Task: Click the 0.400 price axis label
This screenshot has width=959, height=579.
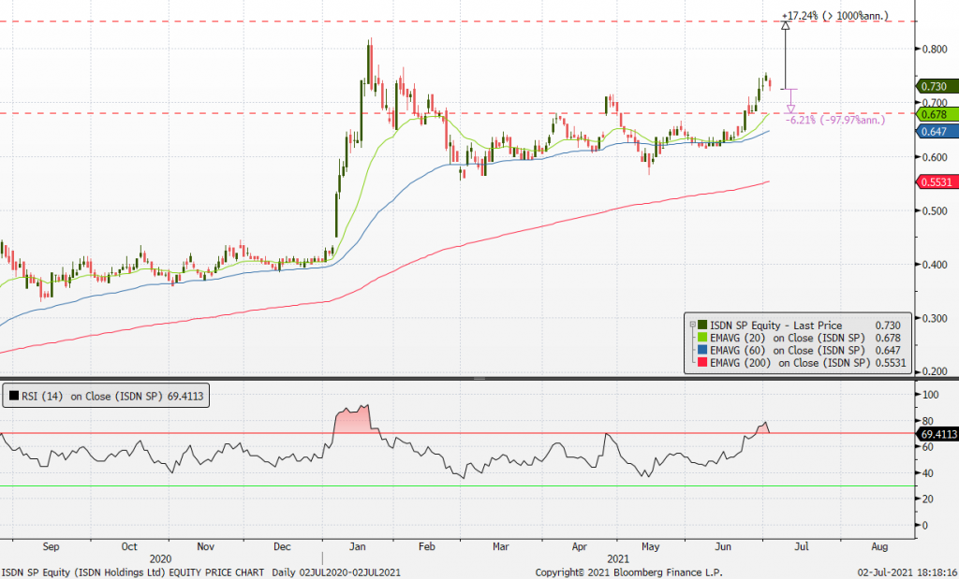Action: (x=936, y=265)
